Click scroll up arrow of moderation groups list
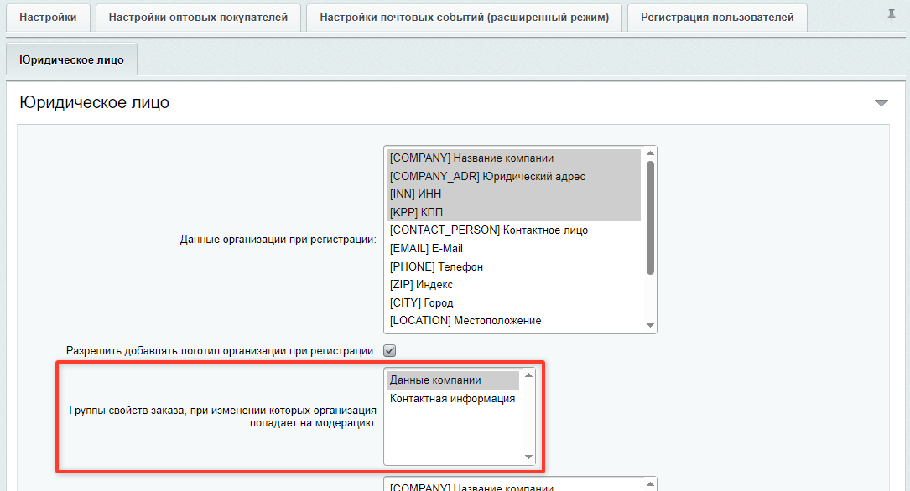910x491 pixels. point(528,375)
